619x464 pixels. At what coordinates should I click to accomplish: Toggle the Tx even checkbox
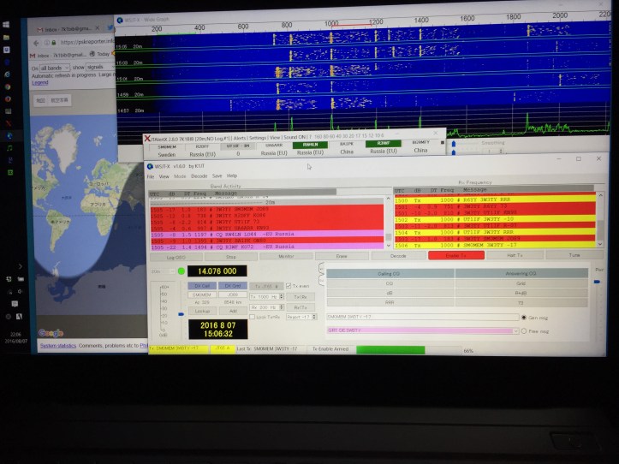click(x=289, y=286)
